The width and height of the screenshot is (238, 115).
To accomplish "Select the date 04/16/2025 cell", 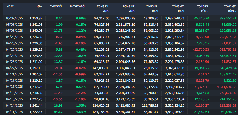I will click(x=14, y=93).
